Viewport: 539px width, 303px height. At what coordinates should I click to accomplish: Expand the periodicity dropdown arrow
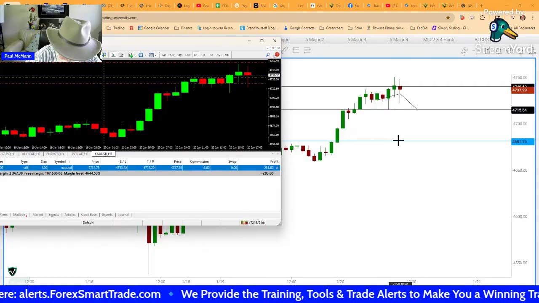145,56
